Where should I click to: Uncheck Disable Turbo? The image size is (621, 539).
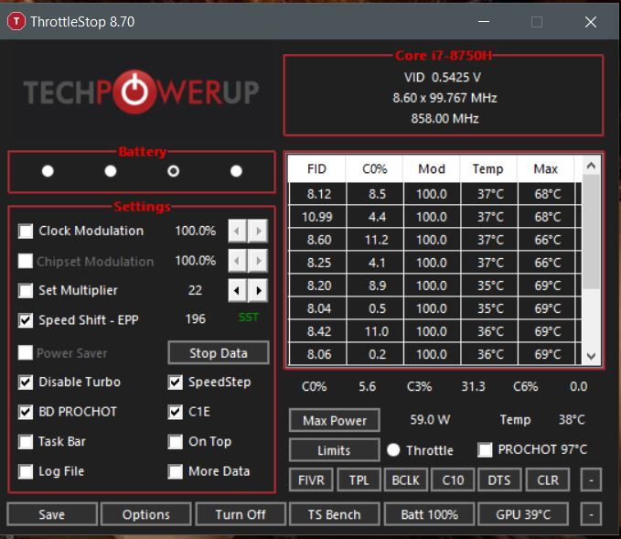tap(26, 382)
